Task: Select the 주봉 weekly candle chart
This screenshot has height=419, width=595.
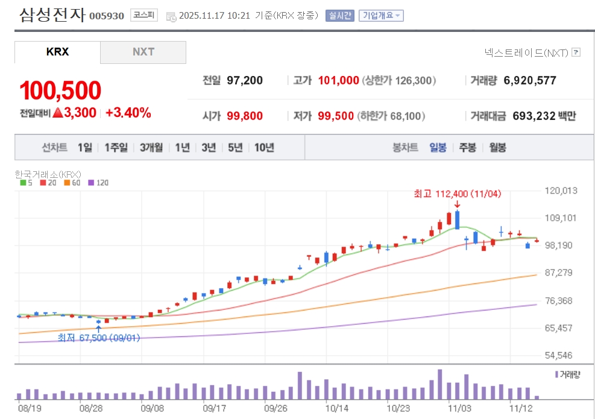Action: [467, 148]
